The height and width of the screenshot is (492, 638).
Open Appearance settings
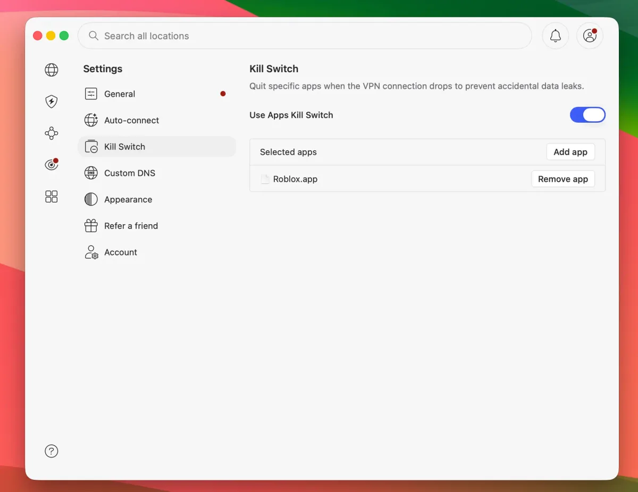point(157,199)
